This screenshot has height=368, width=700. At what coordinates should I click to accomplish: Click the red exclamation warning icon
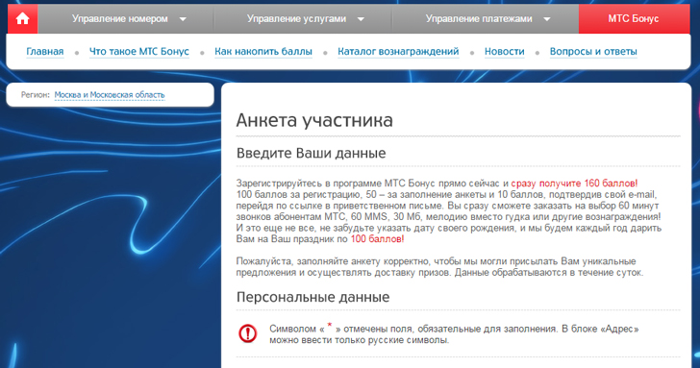tap(247, 333)
